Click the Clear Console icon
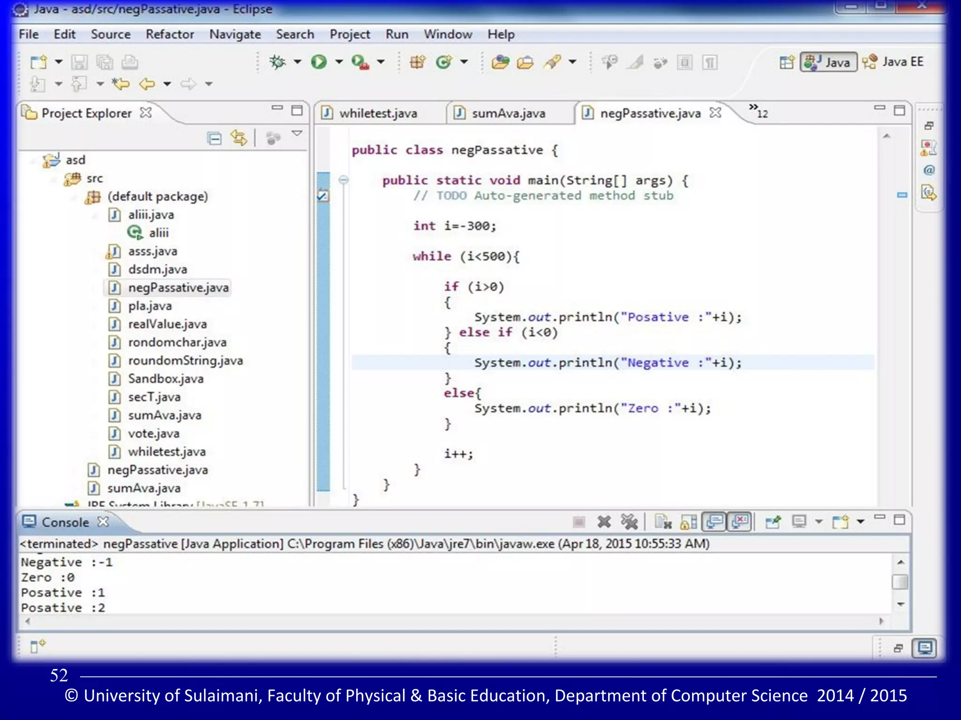 coord(663,522)
